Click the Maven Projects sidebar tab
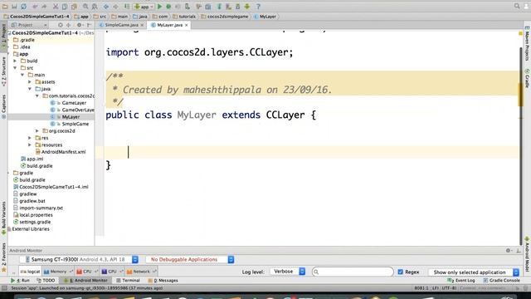Viewport: 531px width, 299px height. 527,43
